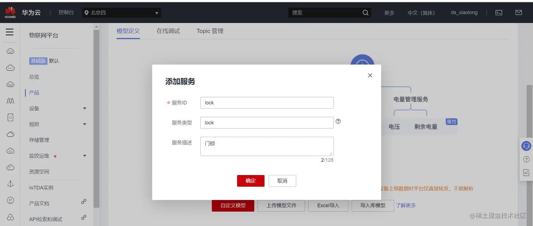Switch to the 模型定义 tab
This screenshot has width=533, height=226.
click(128, 31)
